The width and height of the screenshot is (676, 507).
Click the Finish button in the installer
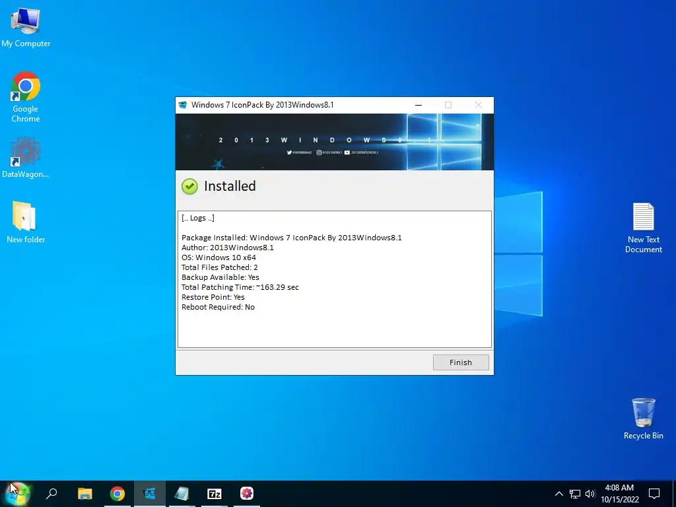pyautogui.click(x=460, y=362)
